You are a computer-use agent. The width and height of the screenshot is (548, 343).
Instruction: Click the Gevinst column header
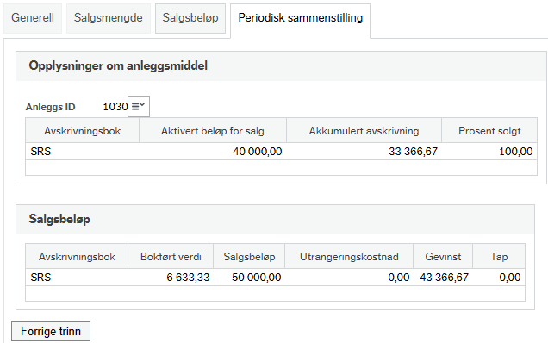click(x=443, y=256)
